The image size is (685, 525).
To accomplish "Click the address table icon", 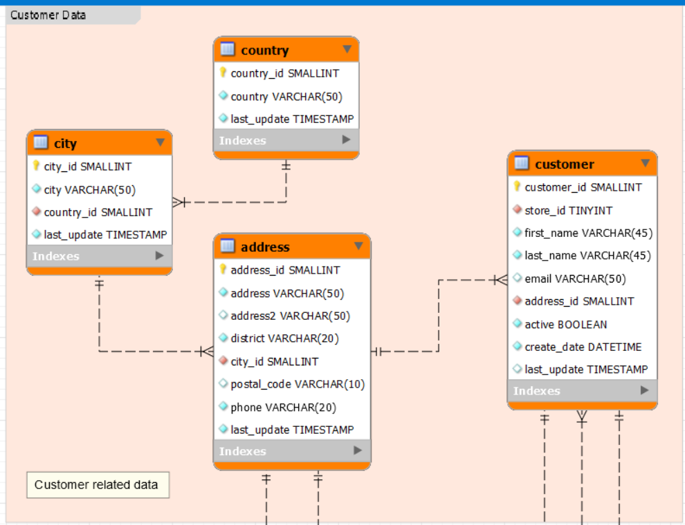I will click(x=227, y=246).
